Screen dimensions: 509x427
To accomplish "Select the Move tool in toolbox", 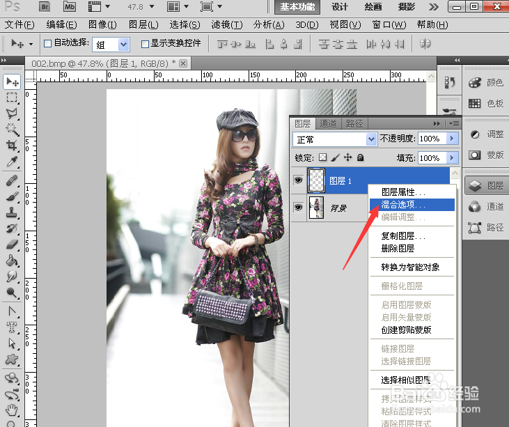I will (12, 81).
